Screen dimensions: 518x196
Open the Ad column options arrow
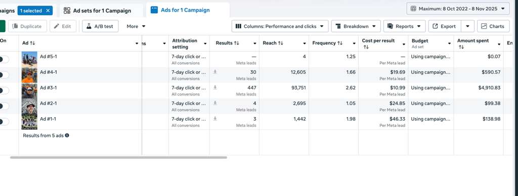pyautogui.click(x=137, y=43)
